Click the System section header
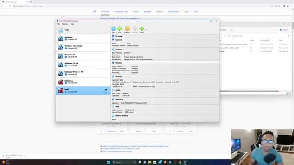 point(119,49)
